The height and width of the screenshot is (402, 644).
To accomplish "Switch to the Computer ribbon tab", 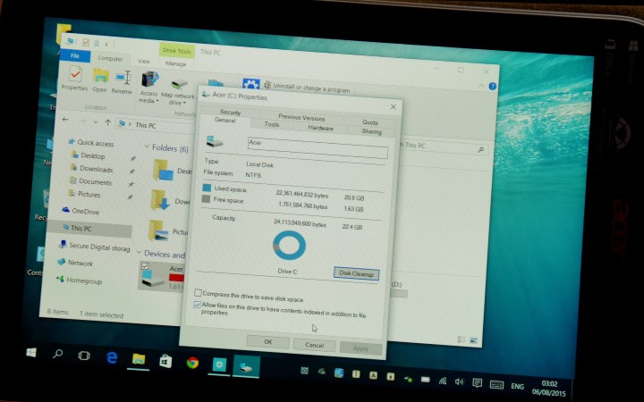I will 110,59.
